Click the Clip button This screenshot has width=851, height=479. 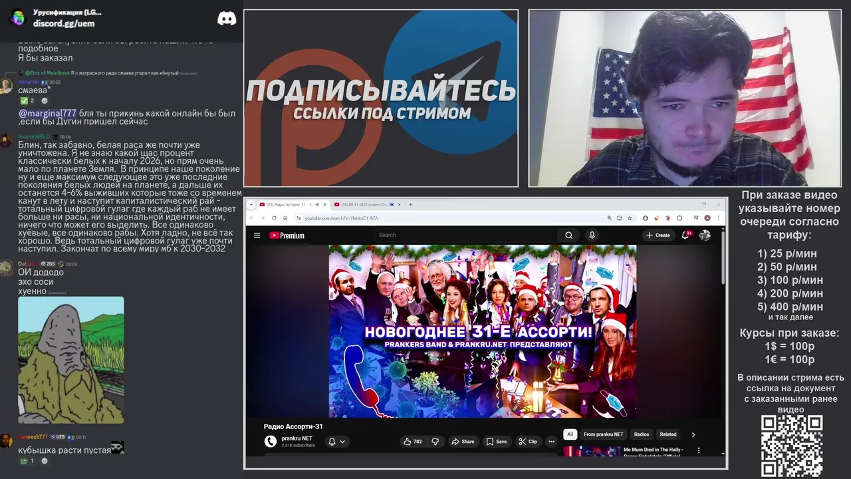[528, 441]
